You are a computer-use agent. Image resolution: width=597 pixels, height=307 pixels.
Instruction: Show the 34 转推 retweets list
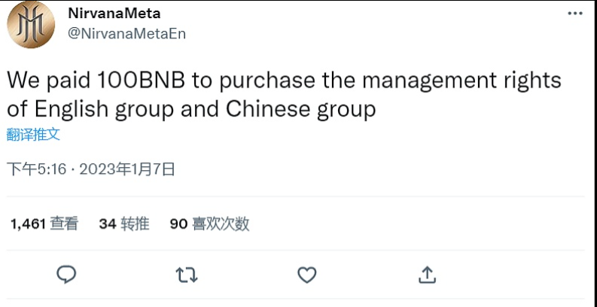(124, 223)
